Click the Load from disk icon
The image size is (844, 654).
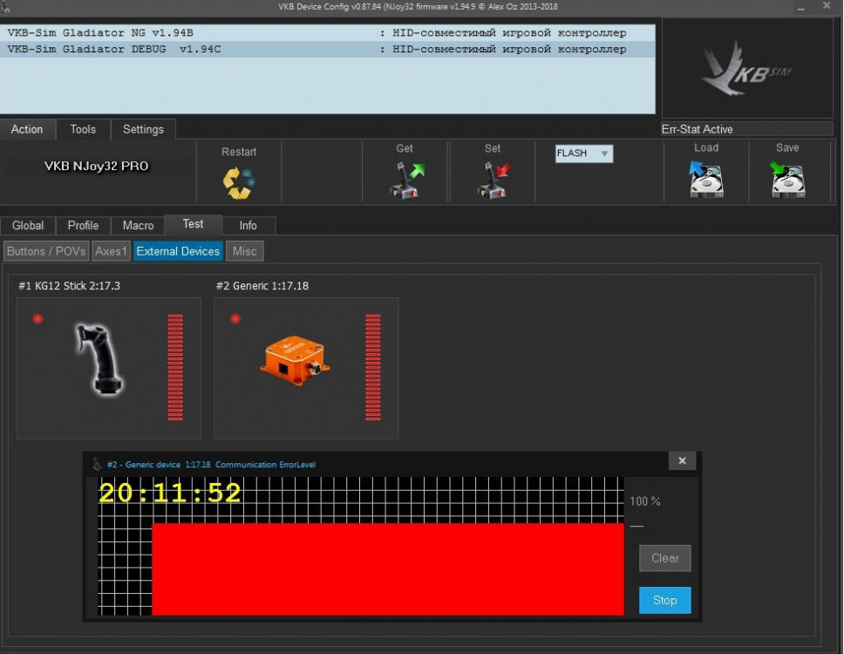click(705, 180)
